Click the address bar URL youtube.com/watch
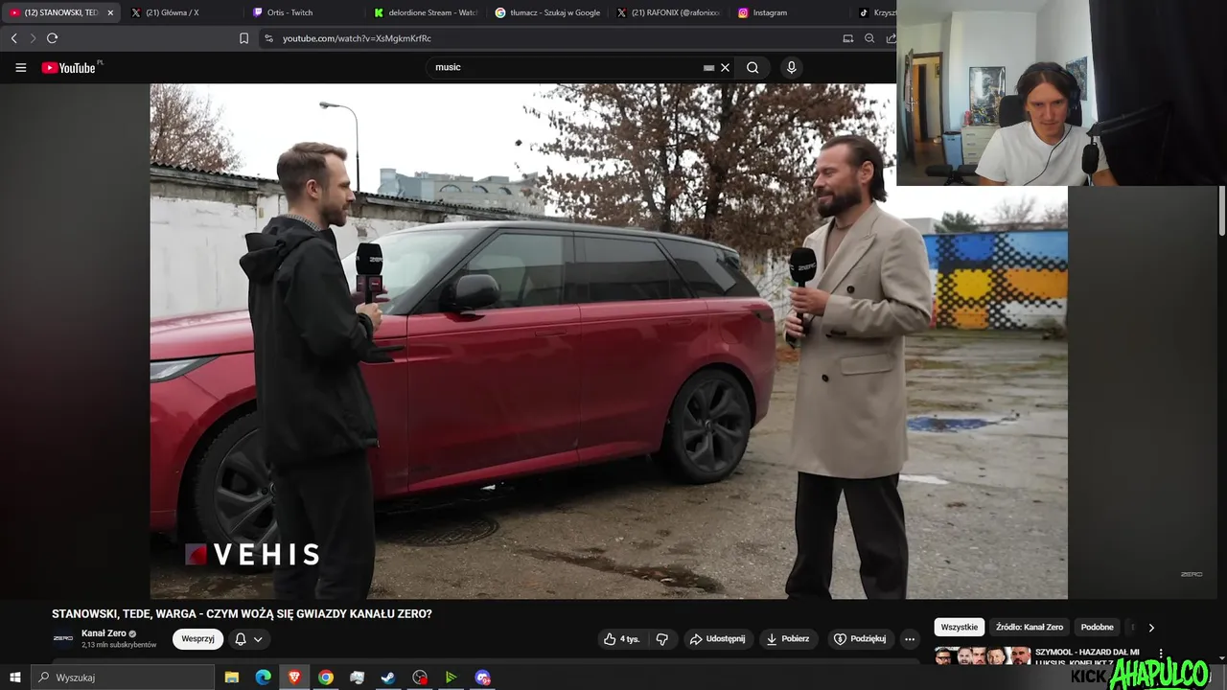This screenshot has width=1227, height=690. click(x=357, y=38)
